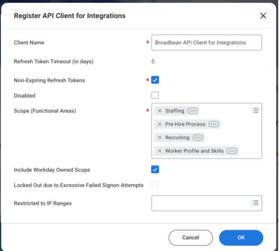Uncheck Non-Expiring Refresh Tokens

pos(155,80)
